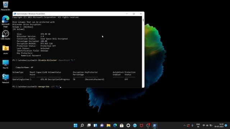The image size is (230, 129).
Task: Select the This PC desktop icon
Action: tap(6, 64)
